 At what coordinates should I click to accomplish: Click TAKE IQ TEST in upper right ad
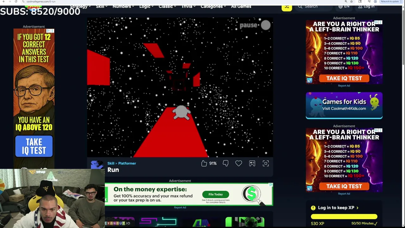[344, 78]
